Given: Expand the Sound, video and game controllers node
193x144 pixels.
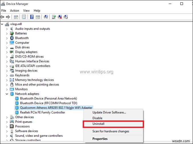Looking at the screenshot, I should tap(7, 136).
